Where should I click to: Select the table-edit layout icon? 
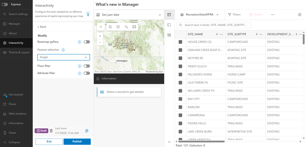[169, 35]
